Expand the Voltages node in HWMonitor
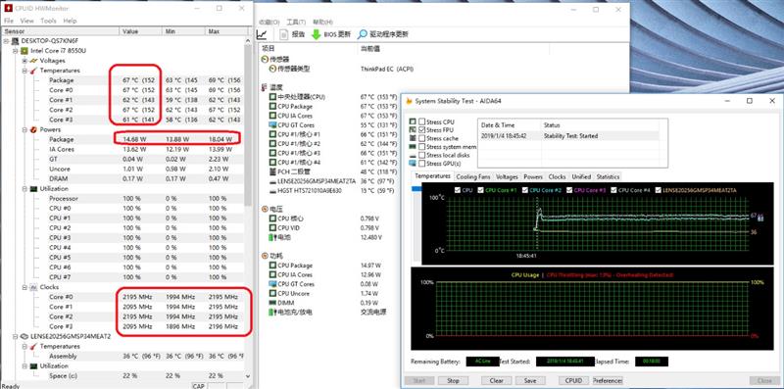Image resolution: width=784 pixels, height=389 pixels. point(25,61)
